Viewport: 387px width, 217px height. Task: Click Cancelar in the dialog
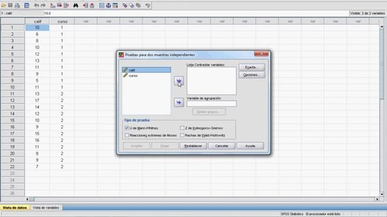click(222, 146)
